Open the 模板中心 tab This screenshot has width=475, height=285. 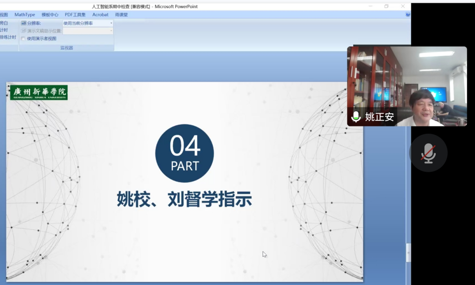point(50,15)
